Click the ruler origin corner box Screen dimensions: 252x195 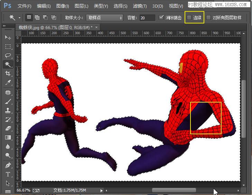pyautogui.click(x=18, y=33)
